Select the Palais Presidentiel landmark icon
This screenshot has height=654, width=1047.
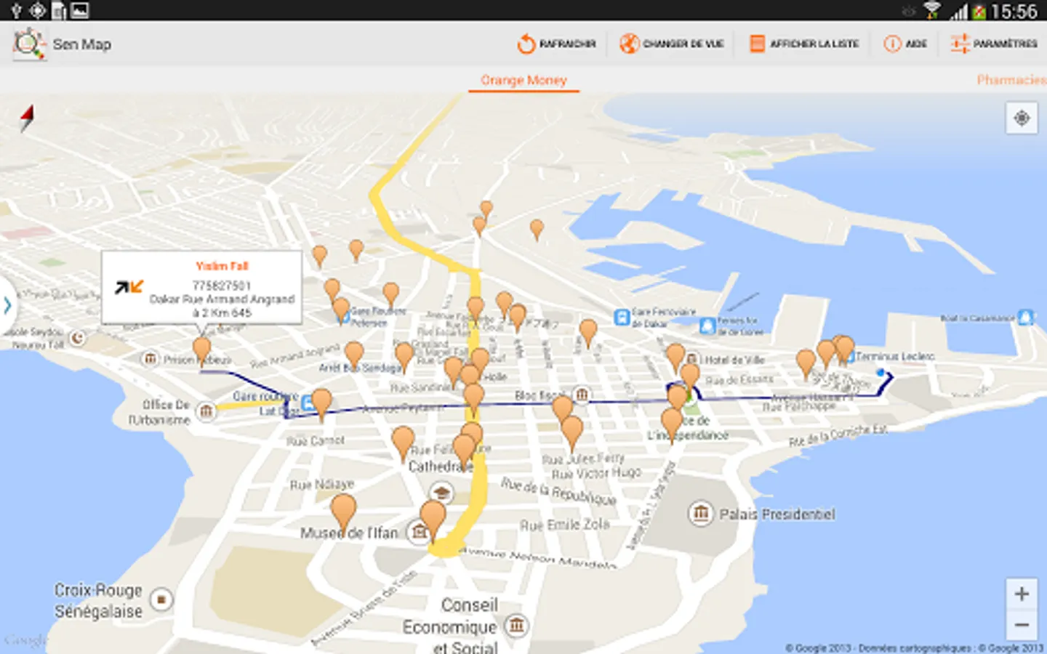coord(700,514)
